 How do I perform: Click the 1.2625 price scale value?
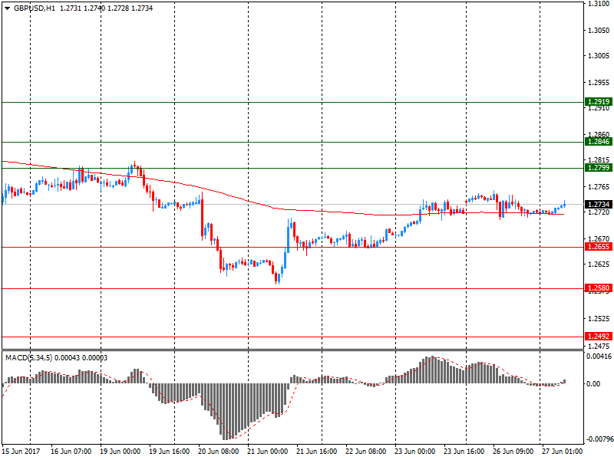tap(599, 264)
